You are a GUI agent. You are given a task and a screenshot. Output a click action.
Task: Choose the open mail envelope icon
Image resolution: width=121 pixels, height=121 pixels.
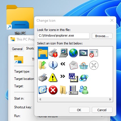[74, 65]
